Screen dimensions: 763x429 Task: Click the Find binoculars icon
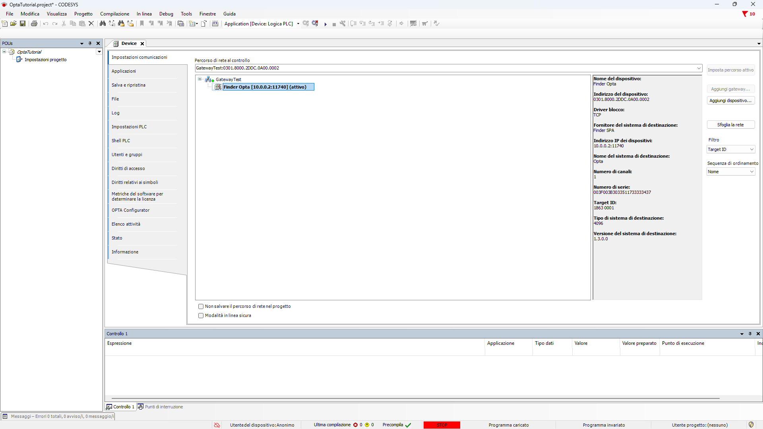(x=103, y=23)
